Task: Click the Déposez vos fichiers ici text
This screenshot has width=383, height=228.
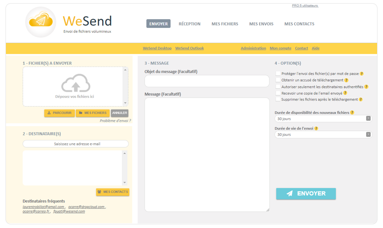Action: [x=74, y=97]
